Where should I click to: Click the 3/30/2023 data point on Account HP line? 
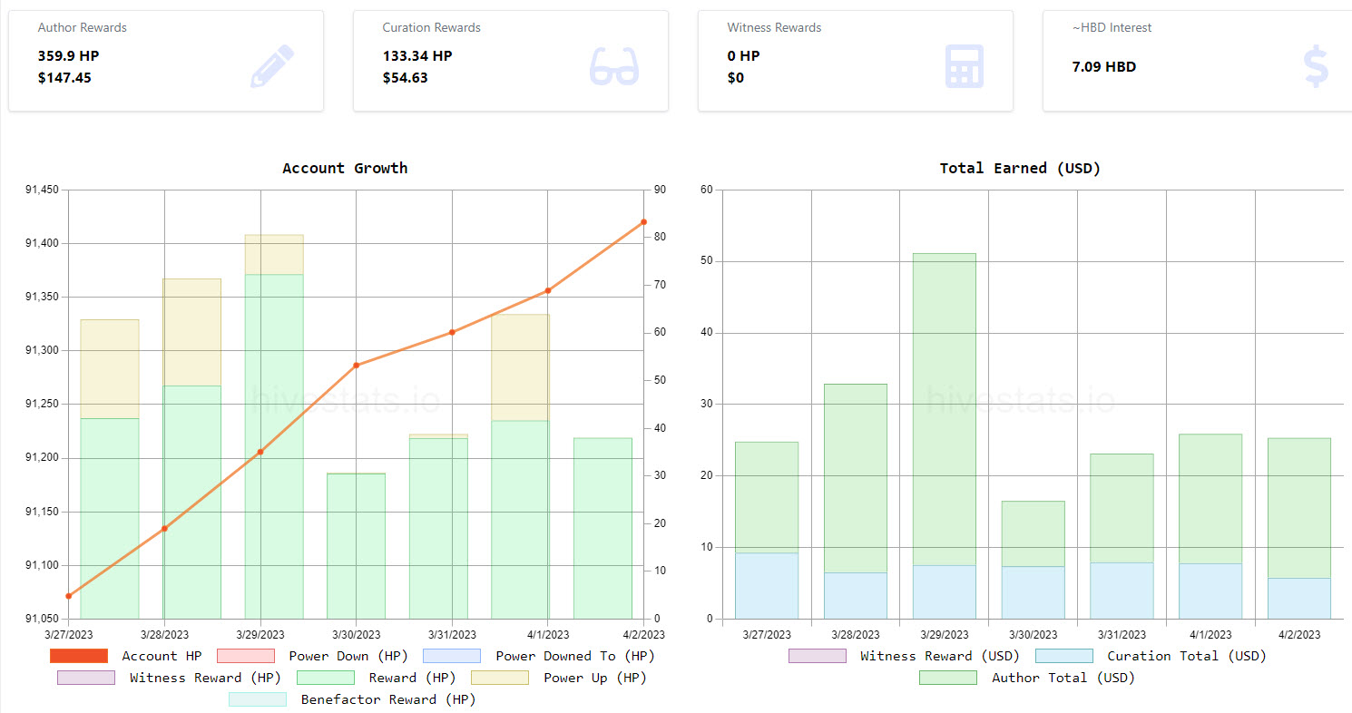tap(356, 366)
